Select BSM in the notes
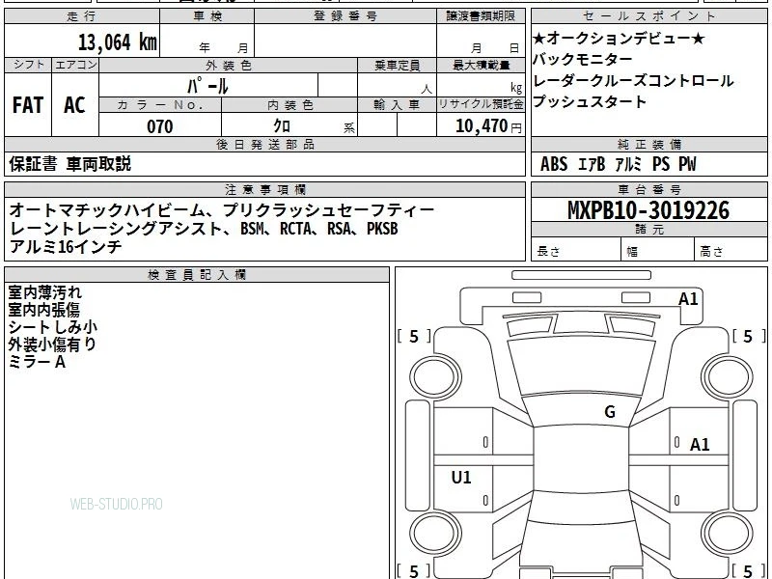This screenshot has width=772, height=579. tap(254, 229)
